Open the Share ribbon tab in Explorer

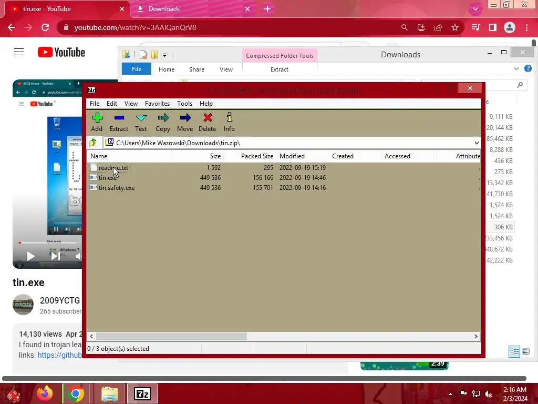196,69
